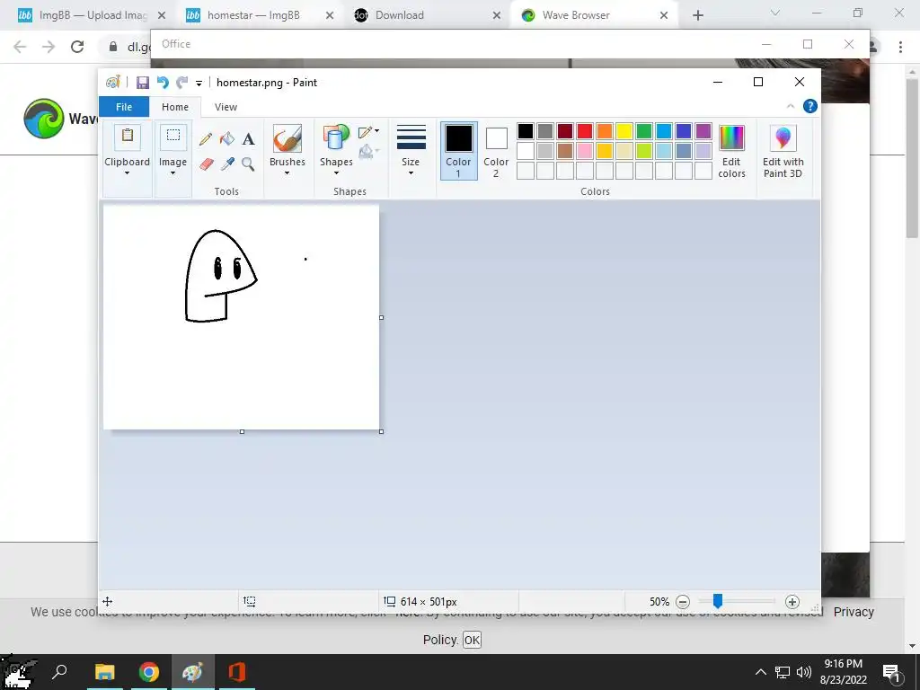Select Color 1 button
This screenshot has width=920, height=690.
pos(458,151)
